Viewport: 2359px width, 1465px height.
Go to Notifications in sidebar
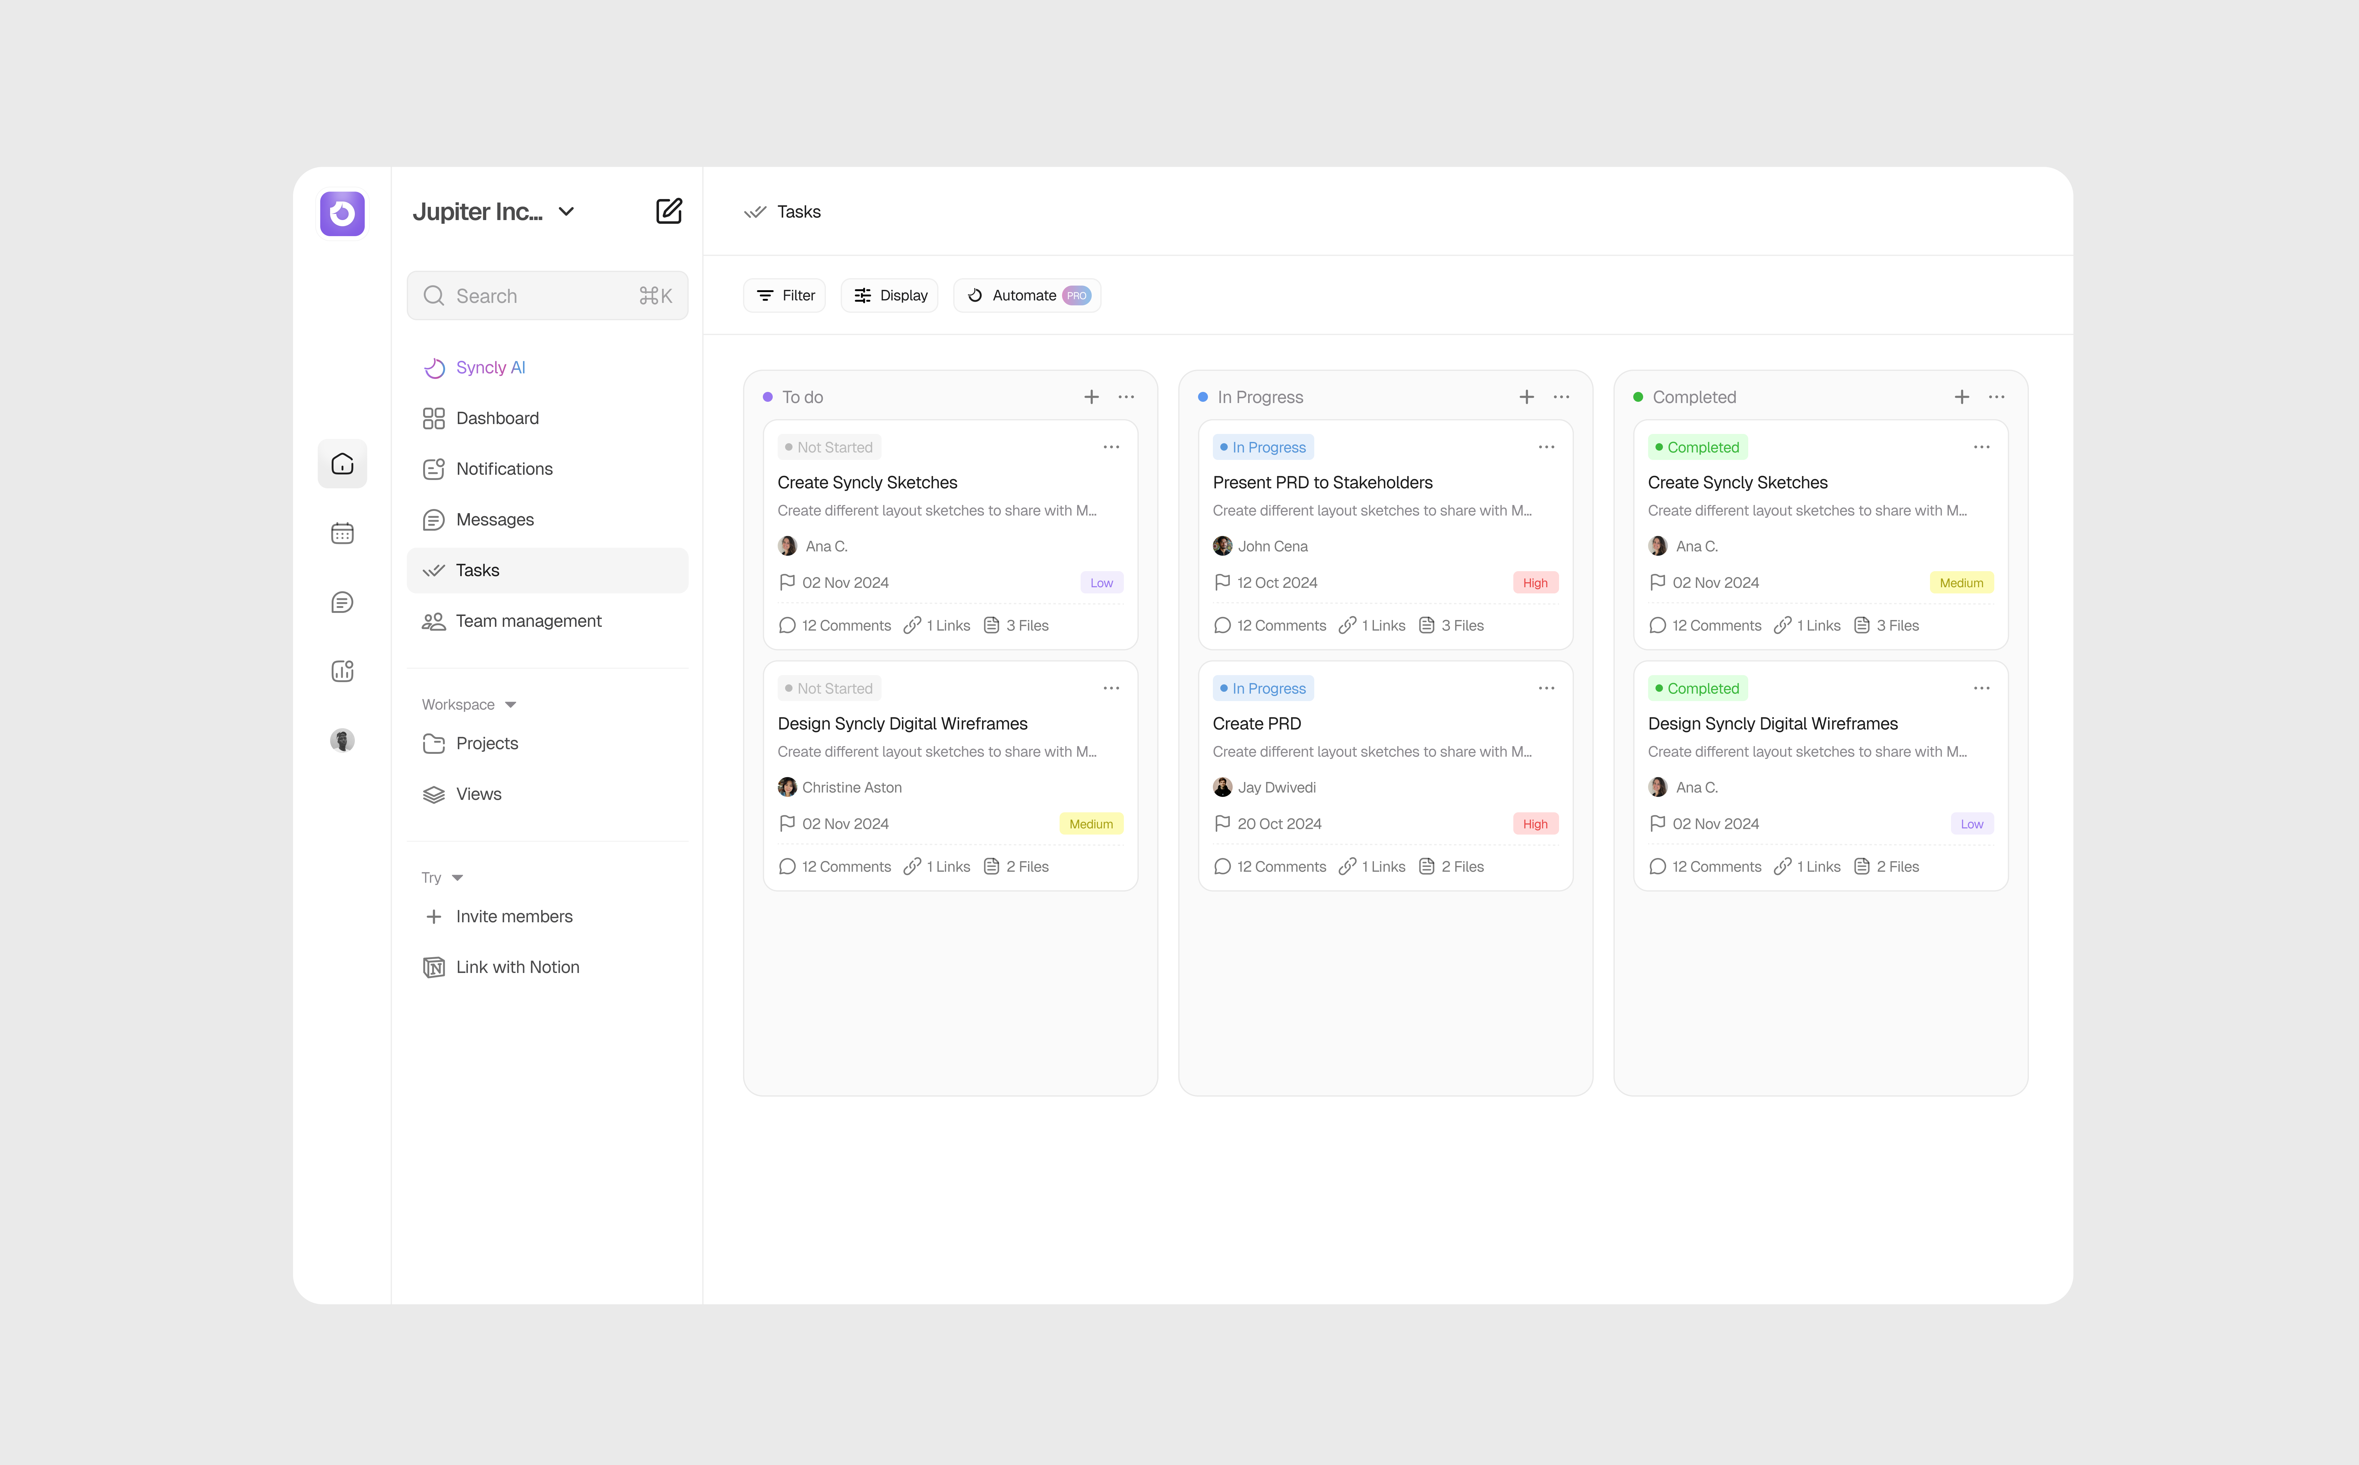[504, 469]
